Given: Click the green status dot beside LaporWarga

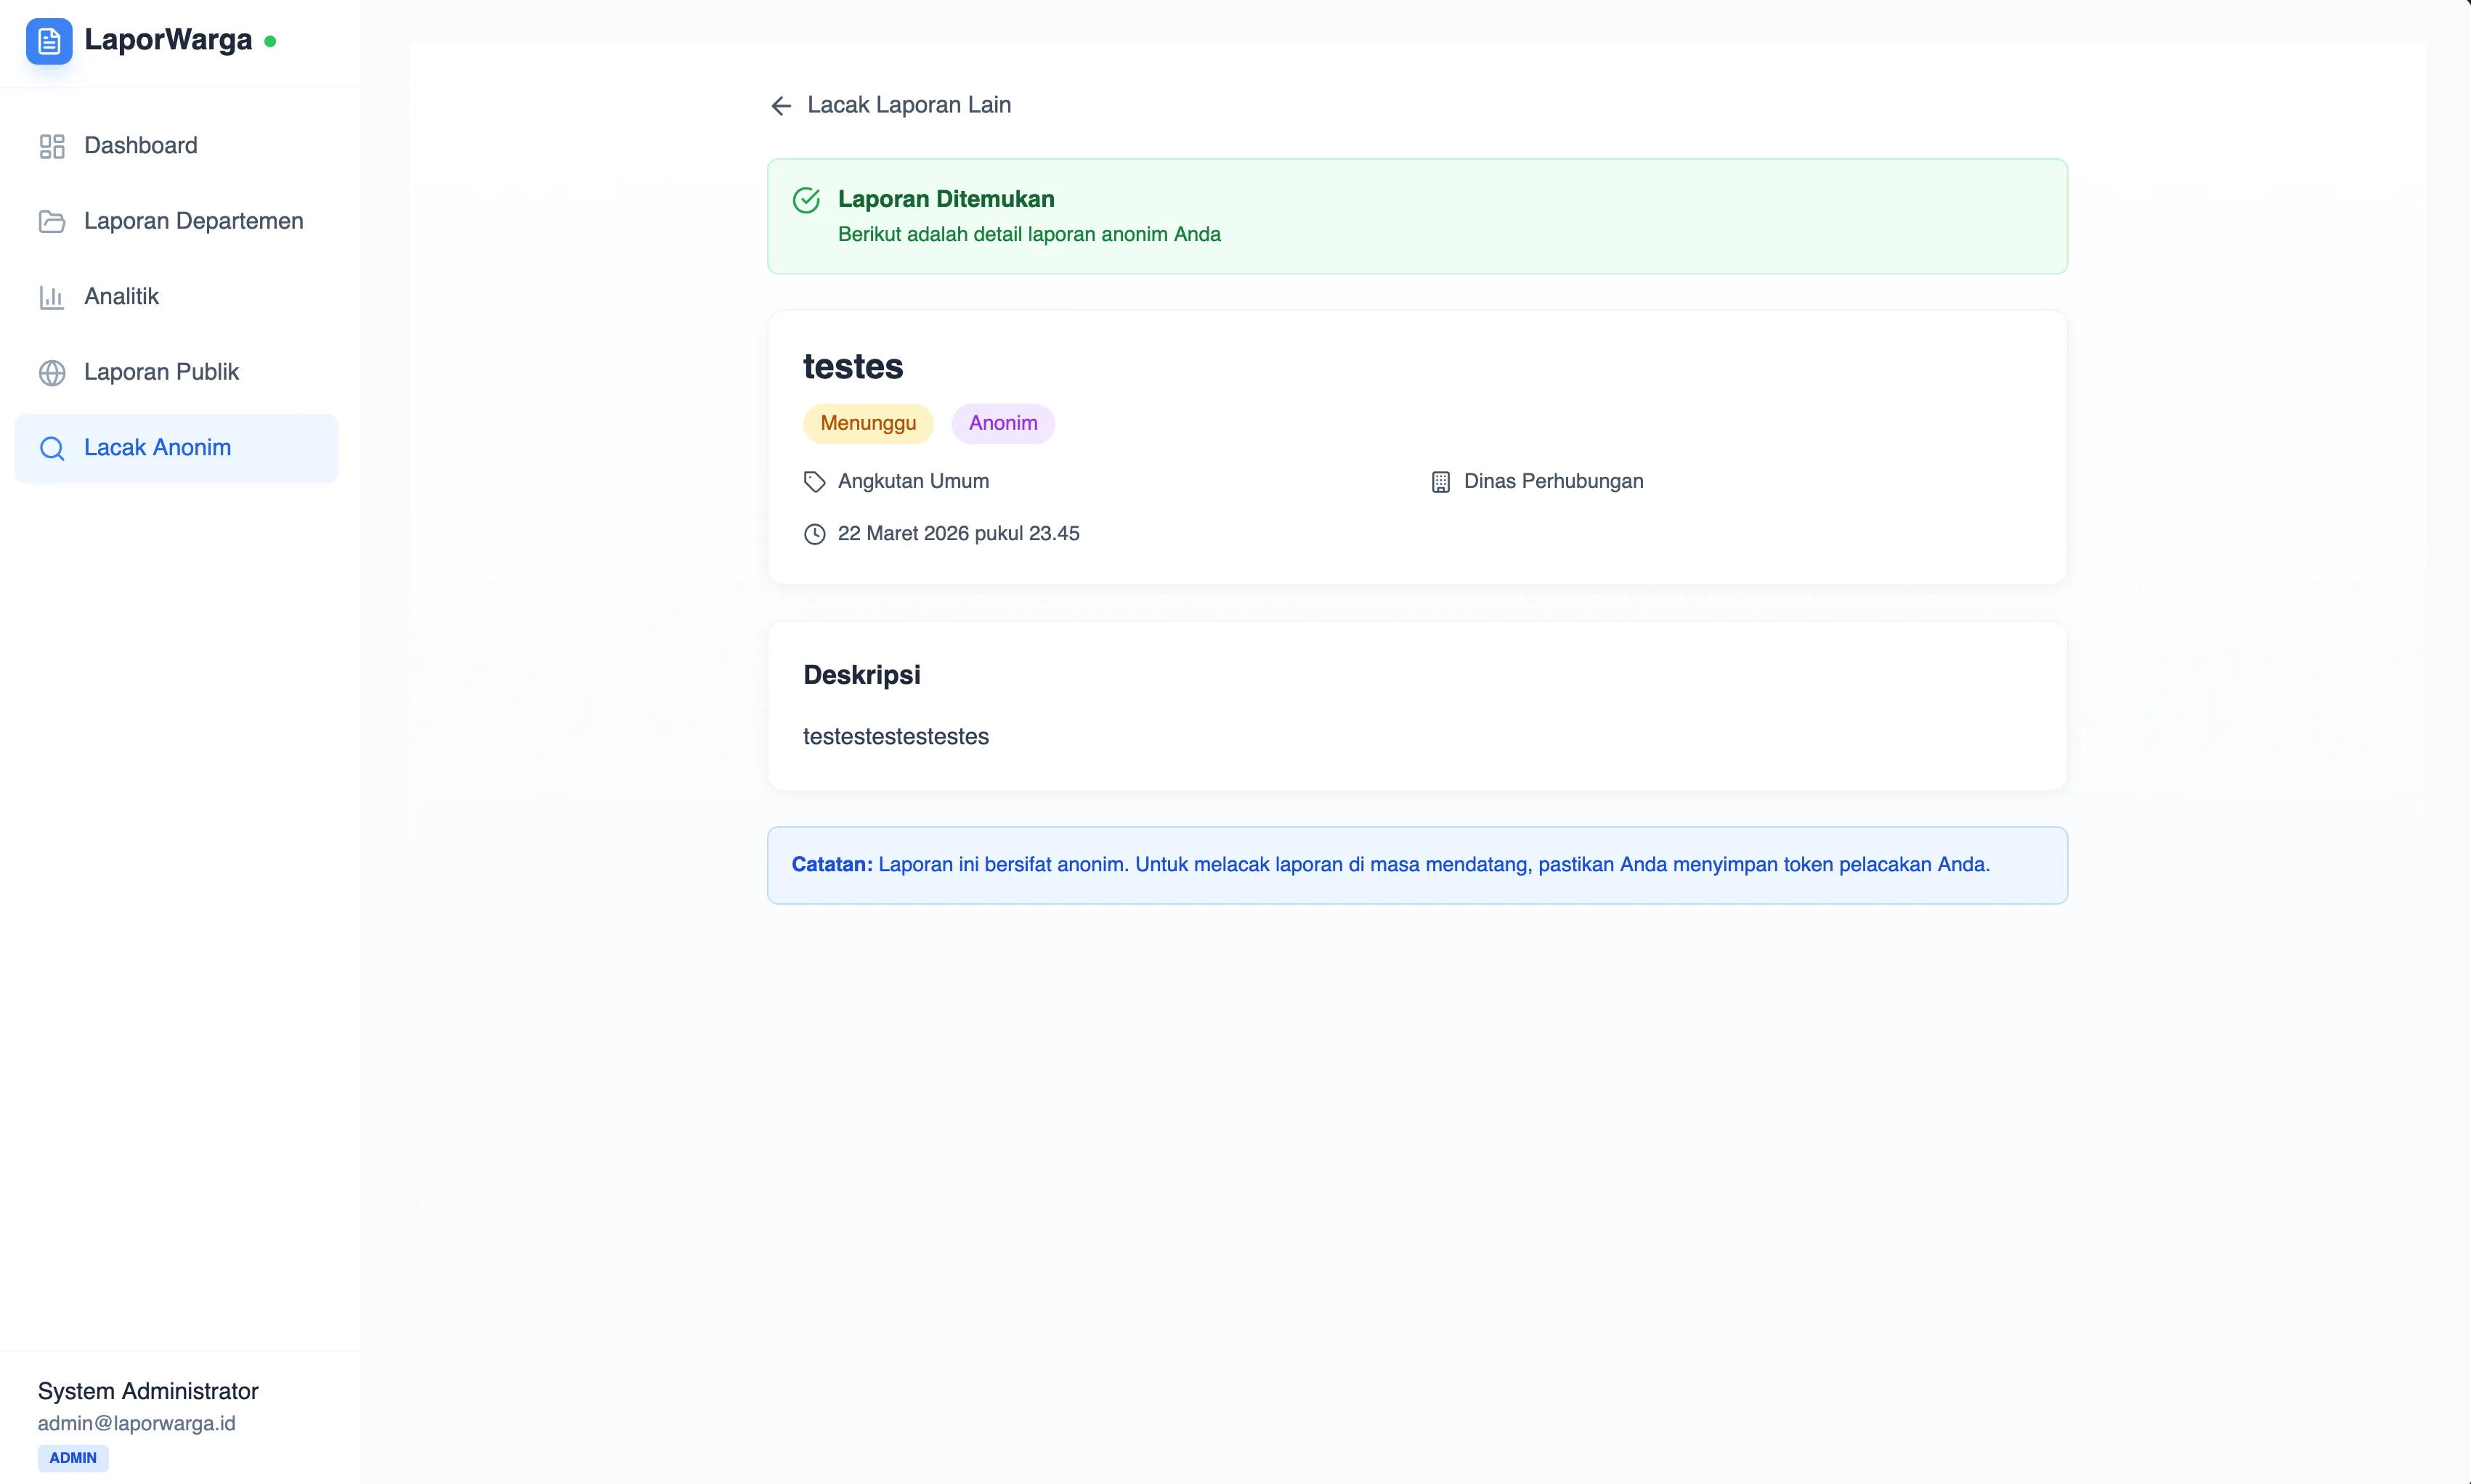Looking at the screenshot, I should [270, 41].
